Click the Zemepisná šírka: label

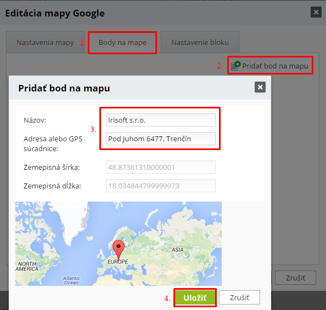pos(52,167)
